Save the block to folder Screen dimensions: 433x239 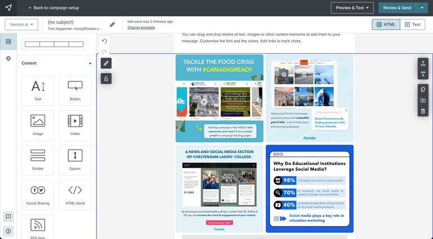pyautogui.click(x=423, y=101)
